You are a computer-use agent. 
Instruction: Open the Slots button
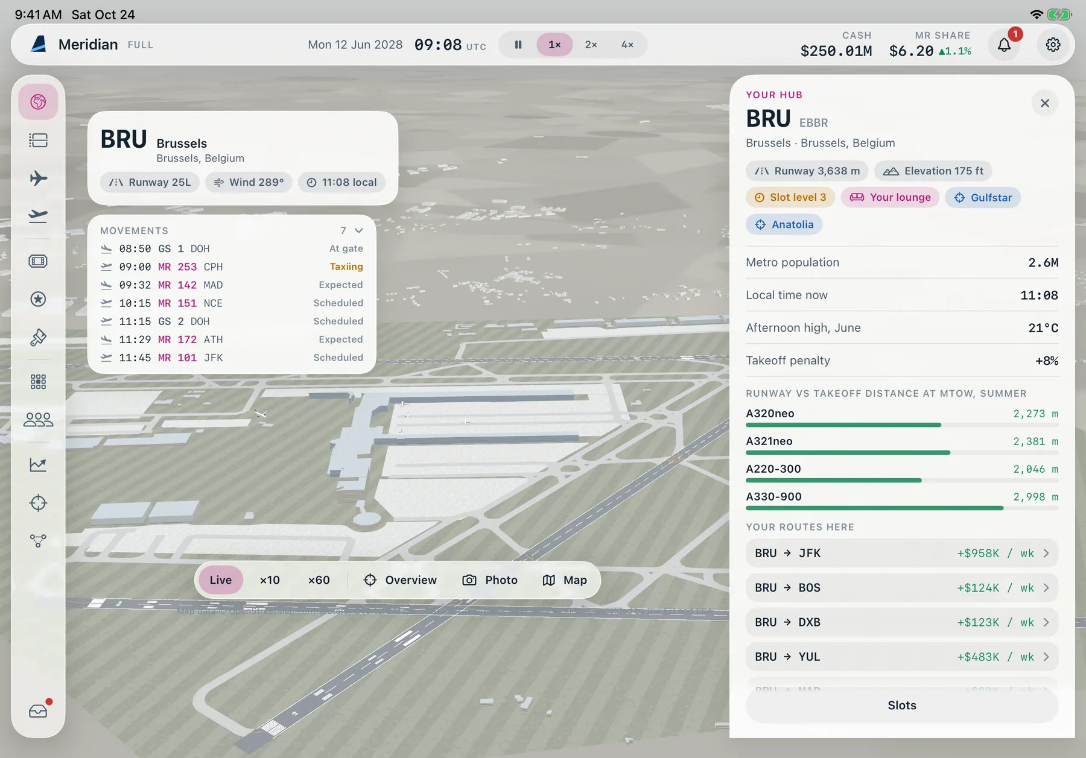click(902, 706)
